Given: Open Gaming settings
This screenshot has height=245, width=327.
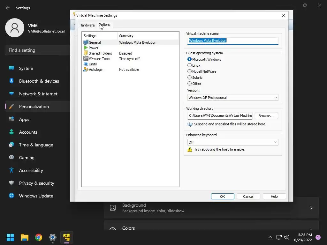Looking at the screenshot, I should (x=27, y=158).
